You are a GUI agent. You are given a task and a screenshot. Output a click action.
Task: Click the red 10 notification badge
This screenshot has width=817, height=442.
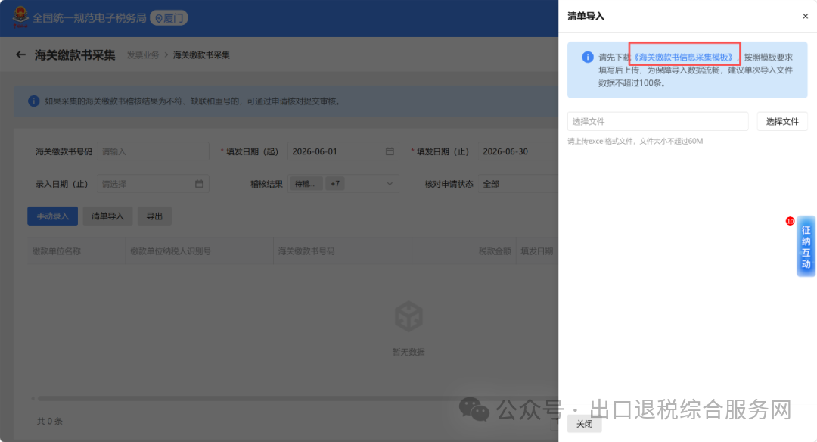click(x=790, y=221)
